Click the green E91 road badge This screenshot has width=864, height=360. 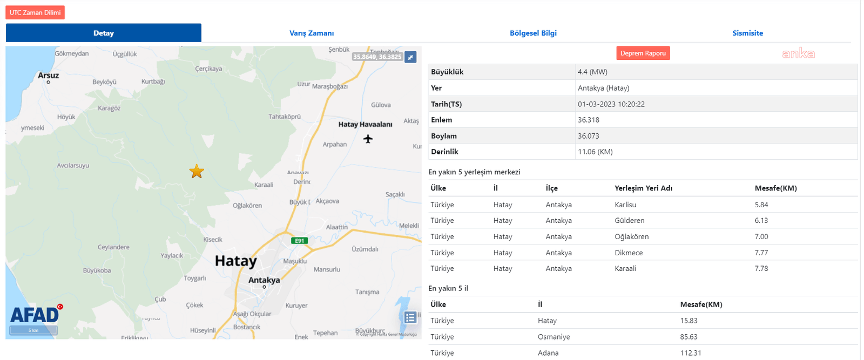coord(299,241)
